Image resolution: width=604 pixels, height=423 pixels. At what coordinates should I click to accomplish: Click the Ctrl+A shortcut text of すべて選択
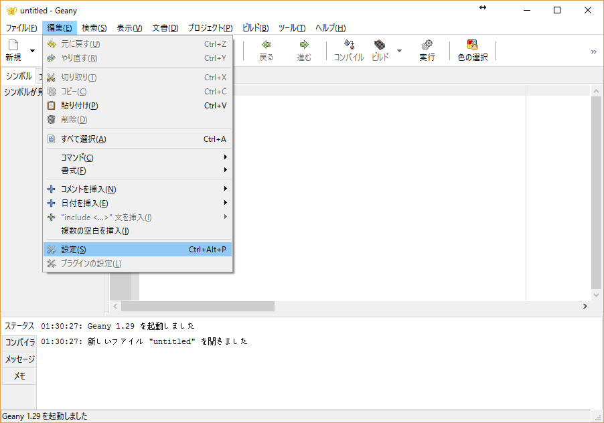(x=215, y=139)
